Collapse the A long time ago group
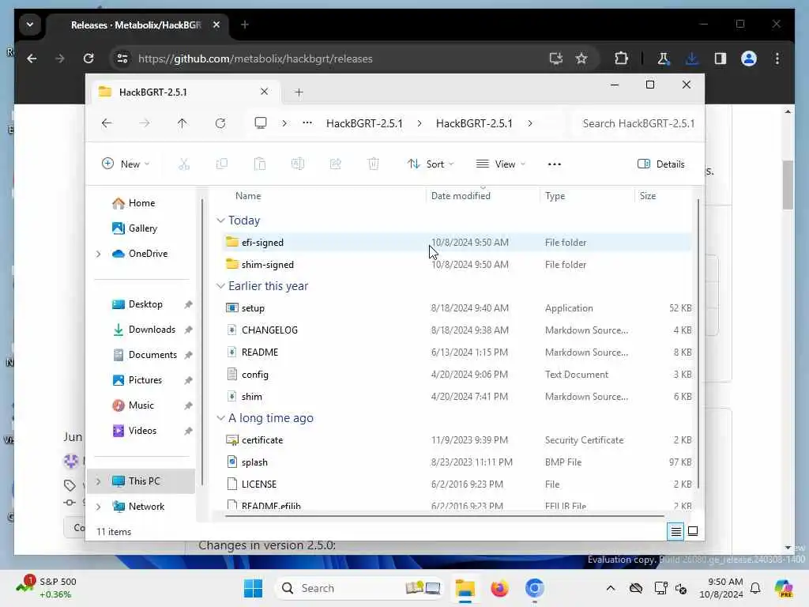This screenshot has width=809, height=607. pos(220,418)
